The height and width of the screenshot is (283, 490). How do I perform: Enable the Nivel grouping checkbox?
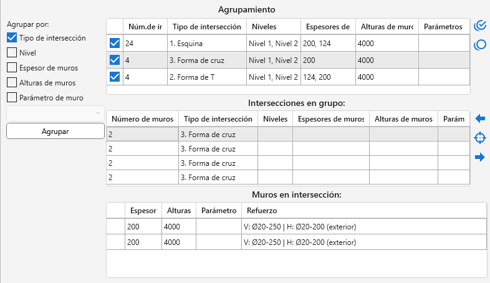(12, 52)
